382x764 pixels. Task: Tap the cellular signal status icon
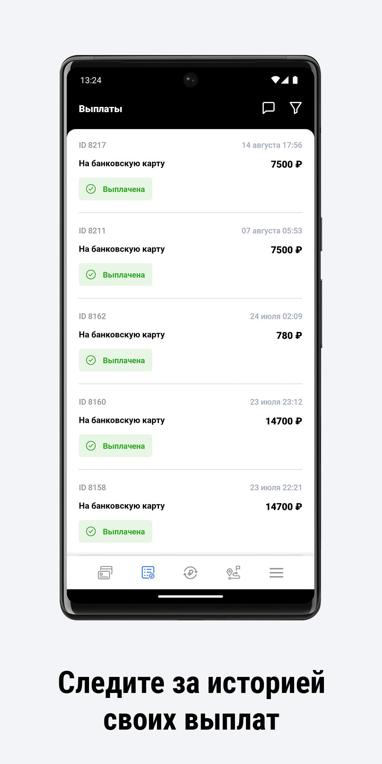click(285, 80)
